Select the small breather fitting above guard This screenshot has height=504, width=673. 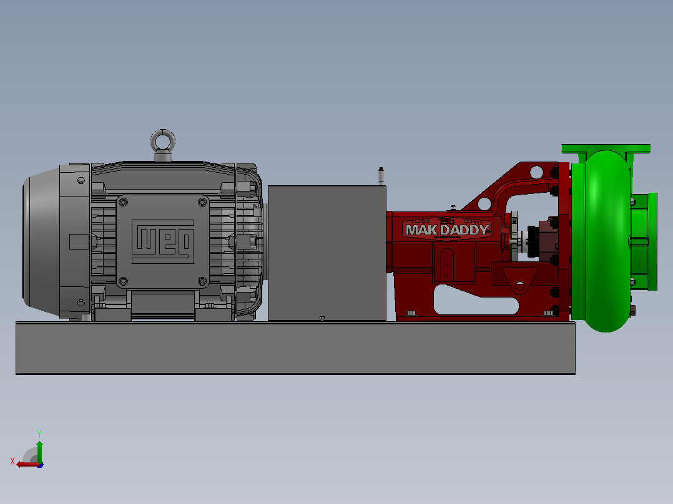tap(381, 176)
